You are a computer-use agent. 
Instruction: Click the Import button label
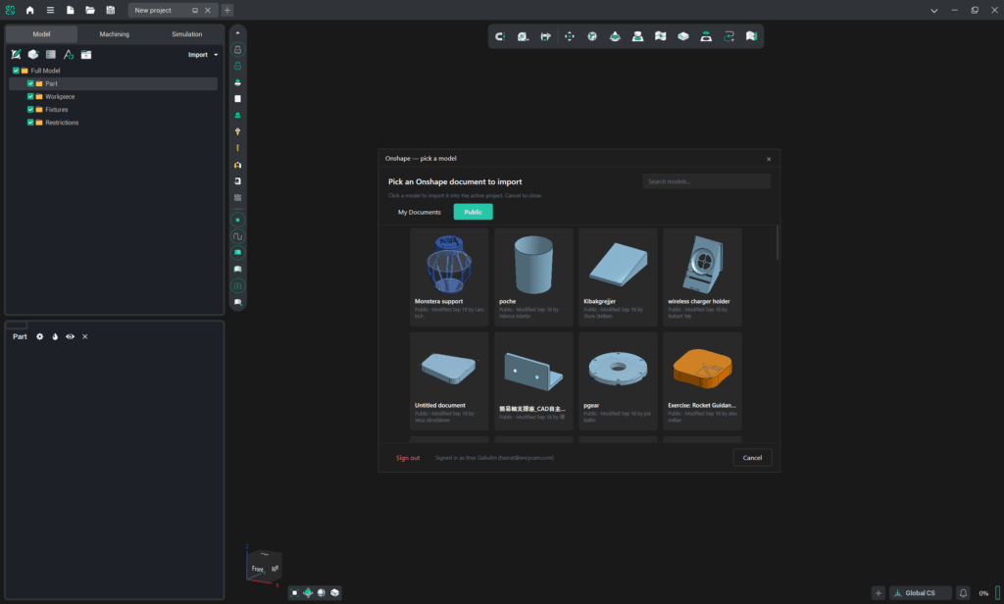tap(198, 55)
